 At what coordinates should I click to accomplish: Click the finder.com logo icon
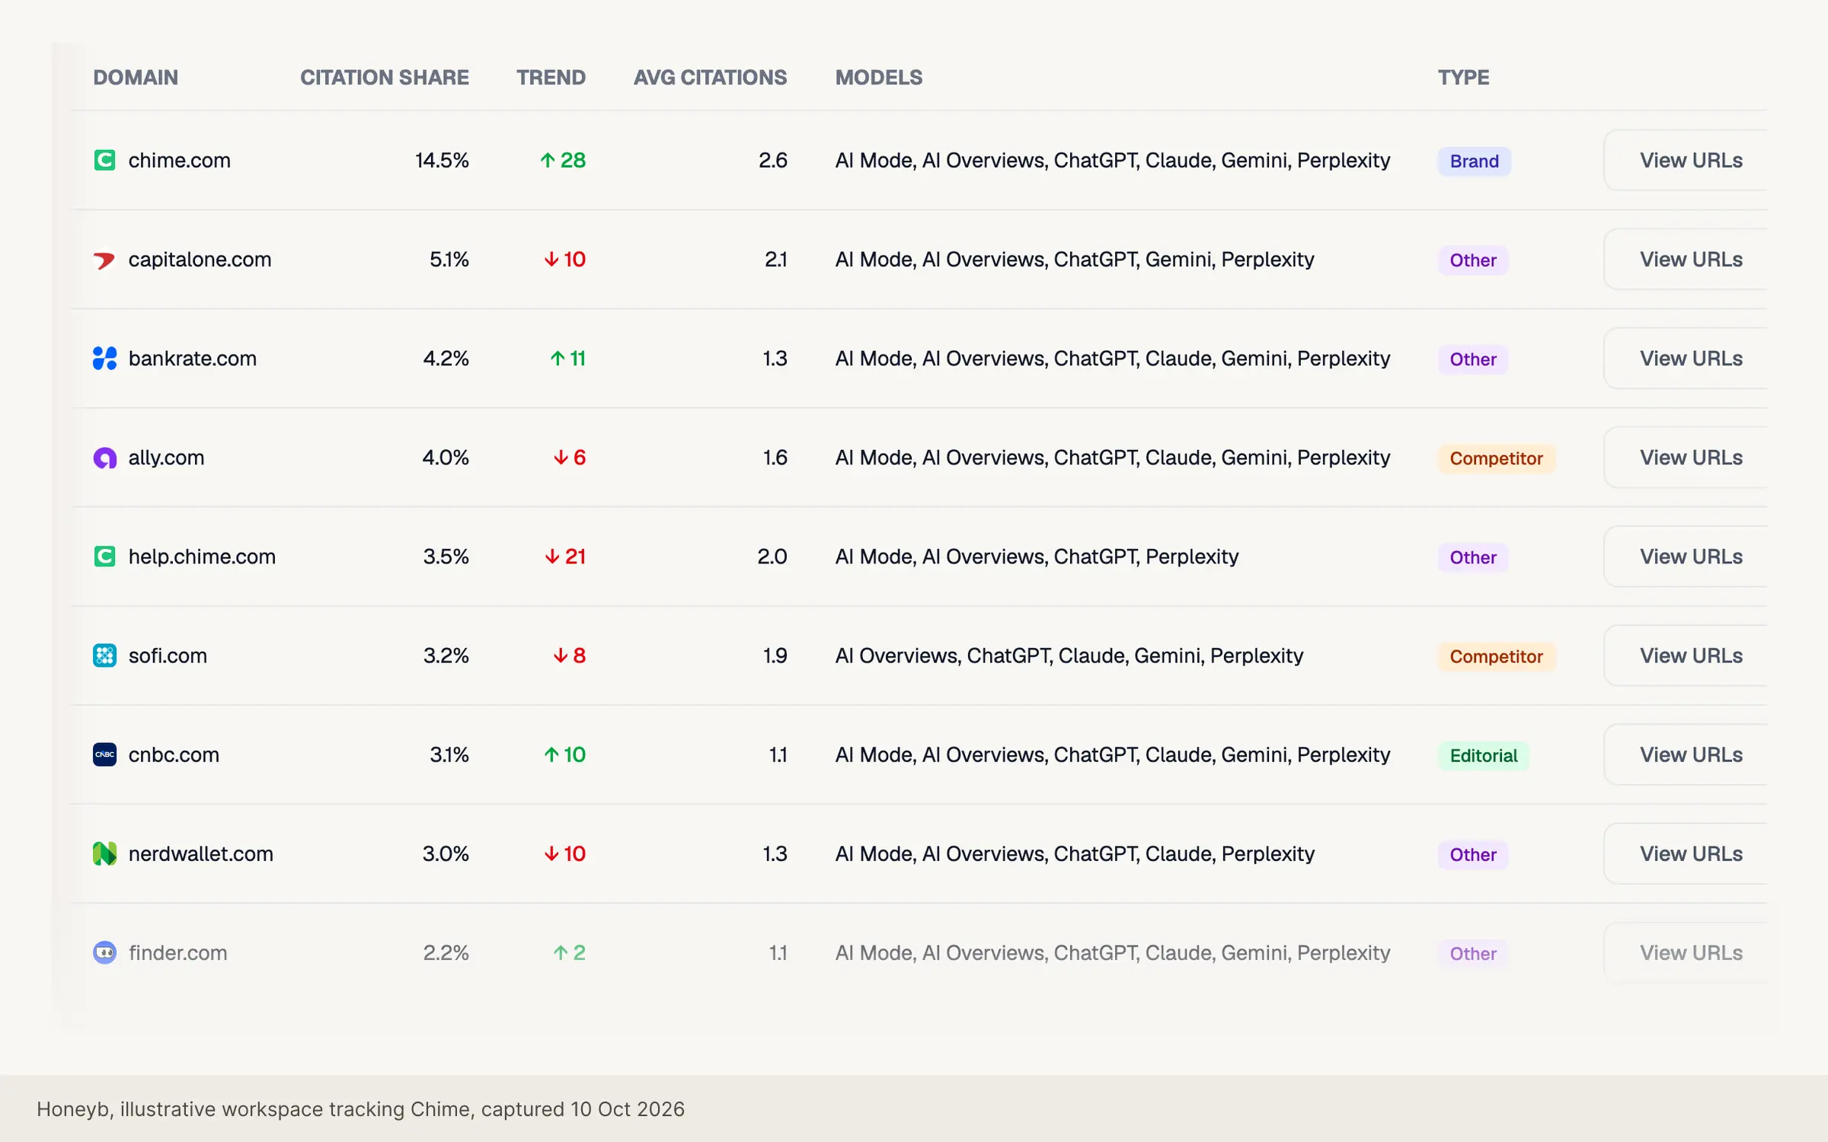point(104,952)
